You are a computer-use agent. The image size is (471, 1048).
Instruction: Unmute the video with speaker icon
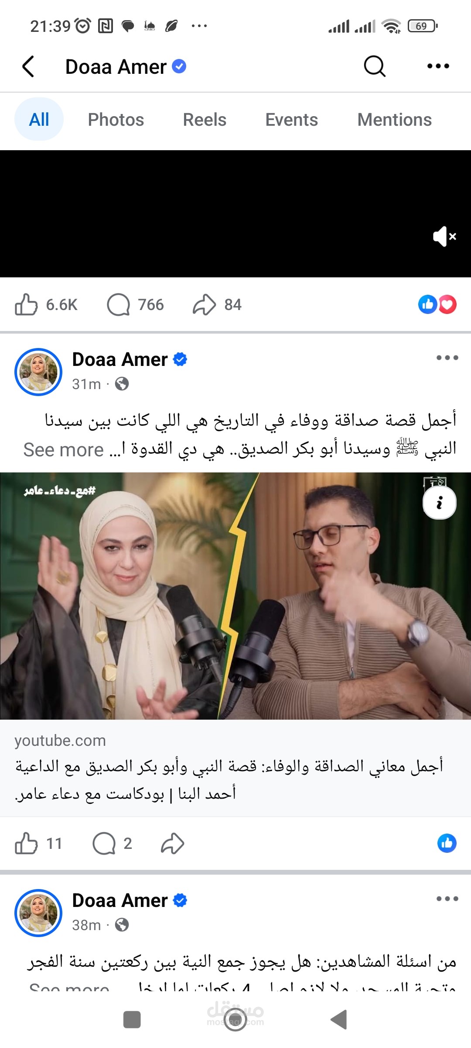tap(444, 236)
